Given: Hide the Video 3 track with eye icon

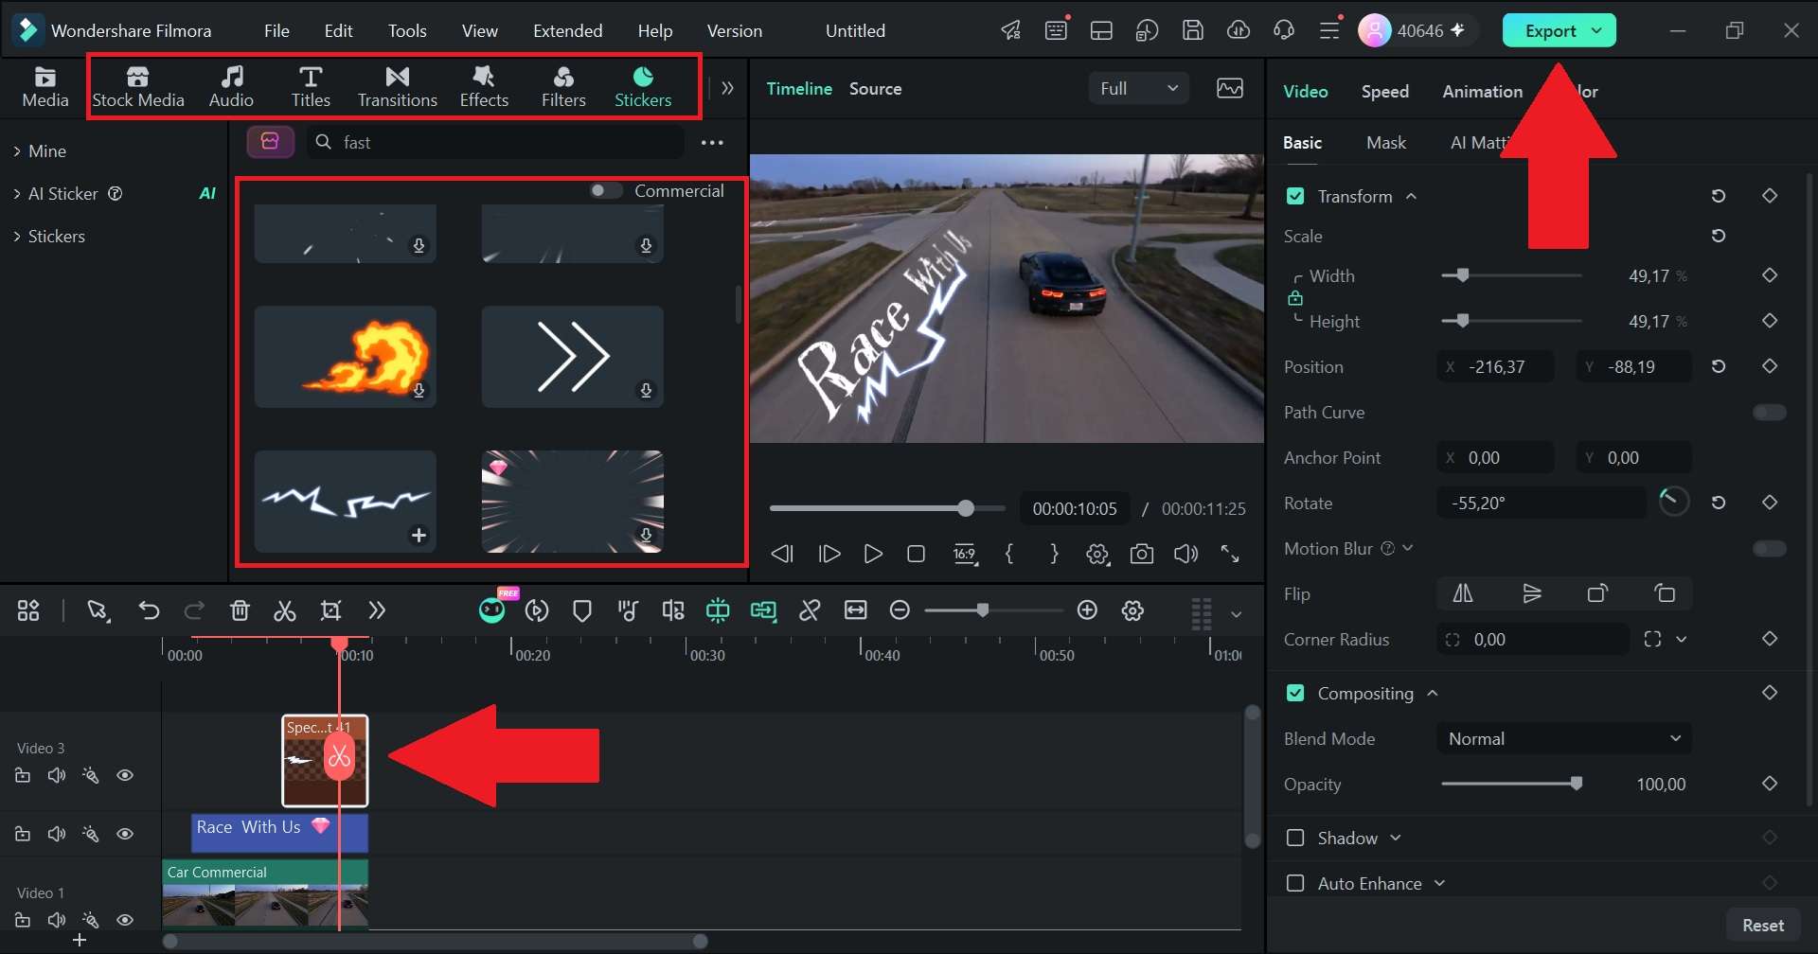Looking at the screenshot, I should pyautogui.click(x=125, y=775).
